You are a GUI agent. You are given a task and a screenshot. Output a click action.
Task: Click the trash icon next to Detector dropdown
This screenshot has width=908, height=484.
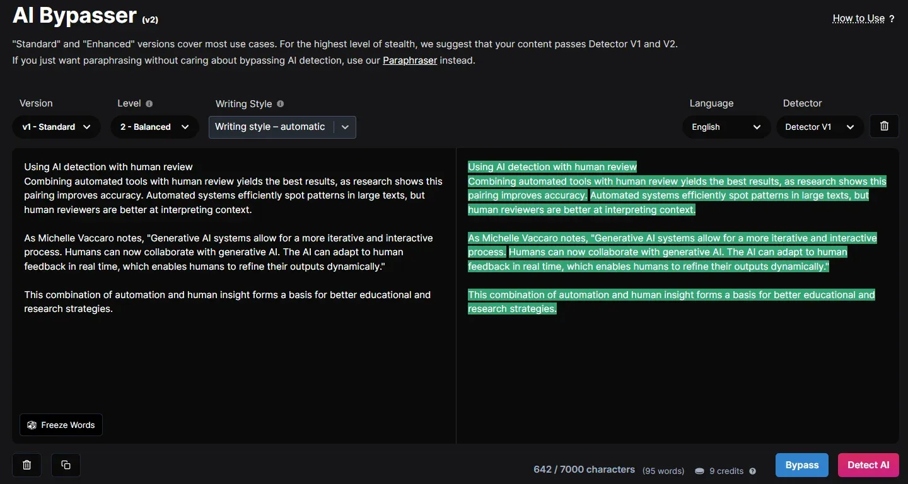884,126
